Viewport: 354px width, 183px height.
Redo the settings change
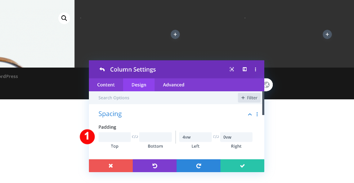198,166
